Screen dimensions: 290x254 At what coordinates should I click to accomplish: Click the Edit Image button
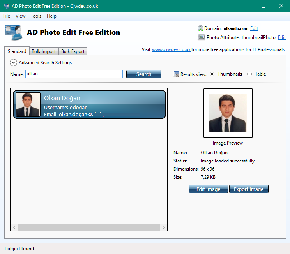tap(208, 189)
